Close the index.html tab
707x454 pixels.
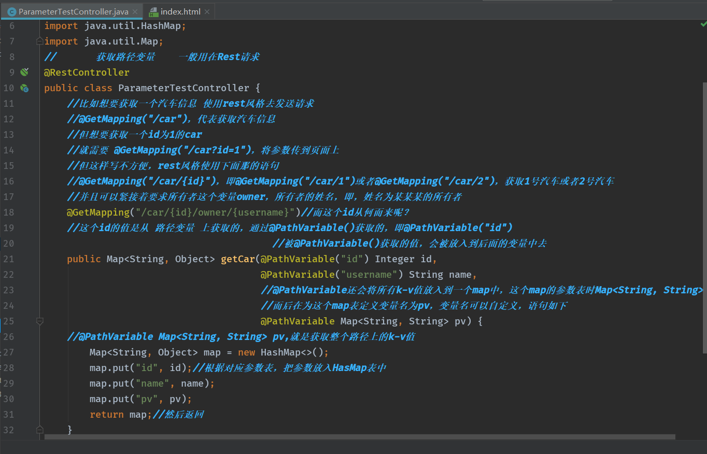pyautogui.click(x=207, y=11)
